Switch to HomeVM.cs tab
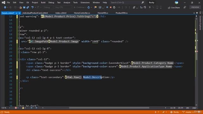The image size is (203, 114). pos(103,13)
